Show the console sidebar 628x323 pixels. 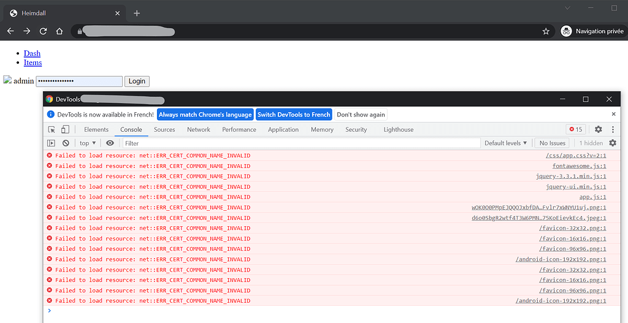point(52,143)
